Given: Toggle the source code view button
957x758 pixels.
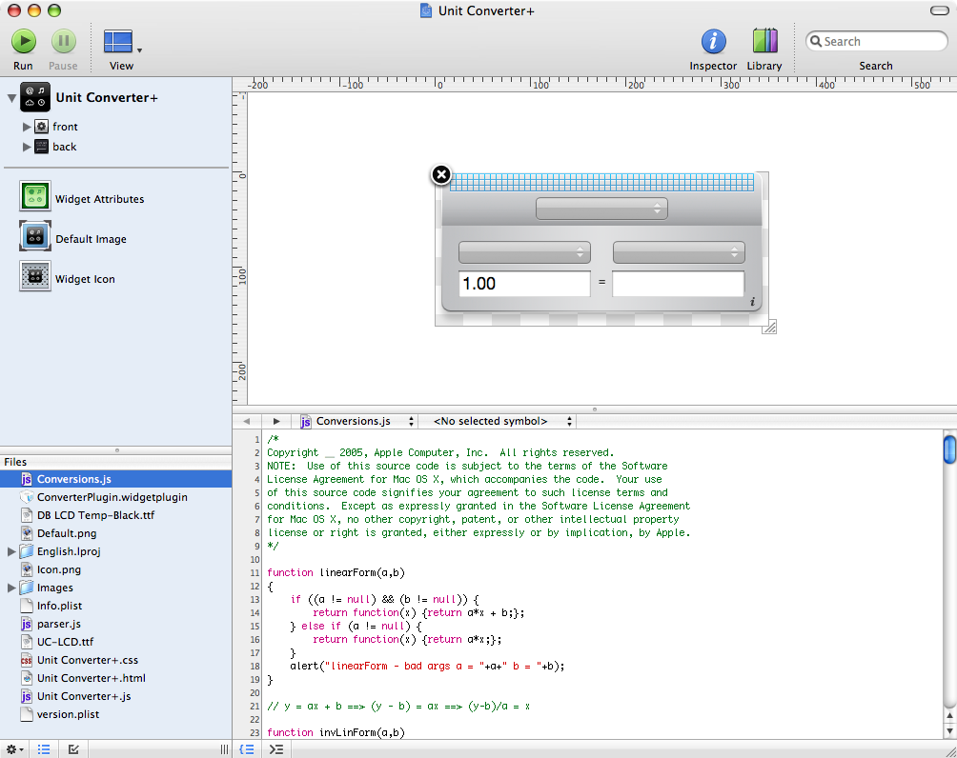Looking at the screenshot, I should click(247, 749).
